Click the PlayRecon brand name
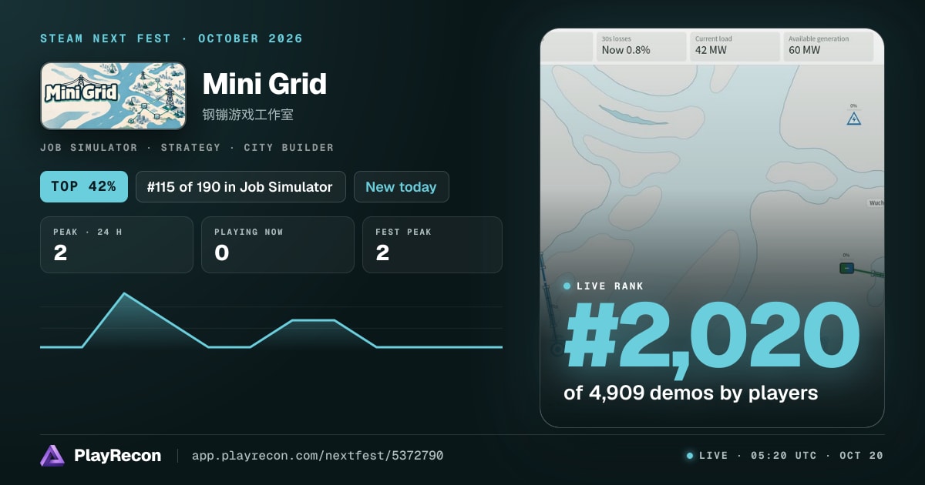Viewport: 925px width, 485px height. pyautogui.click(x=117, y=456)
